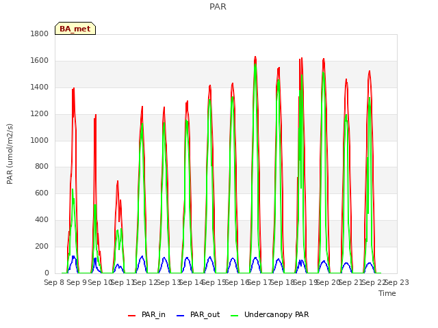The image size is (438, 328).
Task: Toggle the PAR_out legend entry
Action: tap(198, 314)
